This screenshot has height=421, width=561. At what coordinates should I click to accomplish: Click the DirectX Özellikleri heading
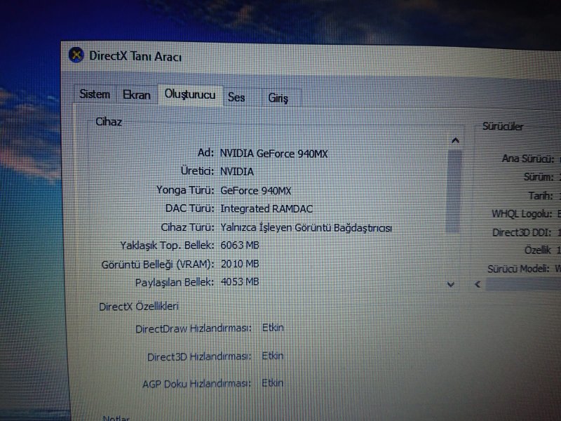139,307
